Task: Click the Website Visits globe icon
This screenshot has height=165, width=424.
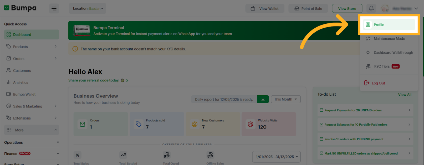Action: point(251,124)
